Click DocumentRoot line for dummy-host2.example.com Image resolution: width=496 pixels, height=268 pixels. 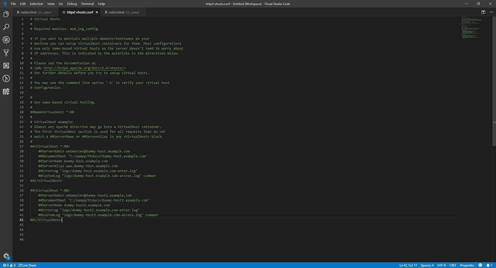pos(94,200)
